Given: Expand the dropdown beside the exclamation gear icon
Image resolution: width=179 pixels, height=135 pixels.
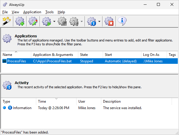Looking at the screenshot, I should click(100, 21).
